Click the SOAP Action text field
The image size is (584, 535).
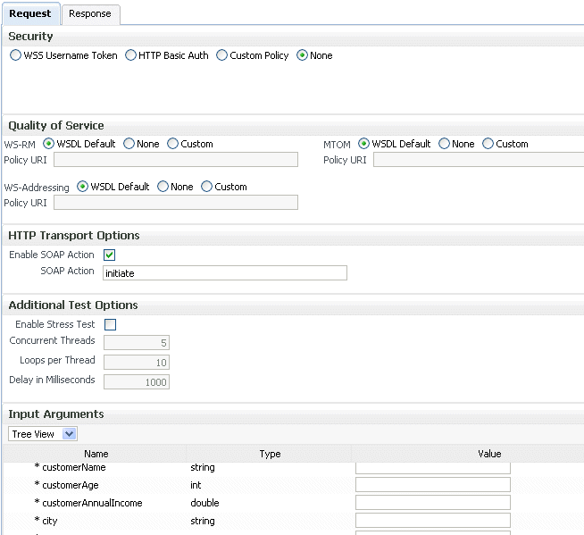pyautogui.click(x=225, y=273)
